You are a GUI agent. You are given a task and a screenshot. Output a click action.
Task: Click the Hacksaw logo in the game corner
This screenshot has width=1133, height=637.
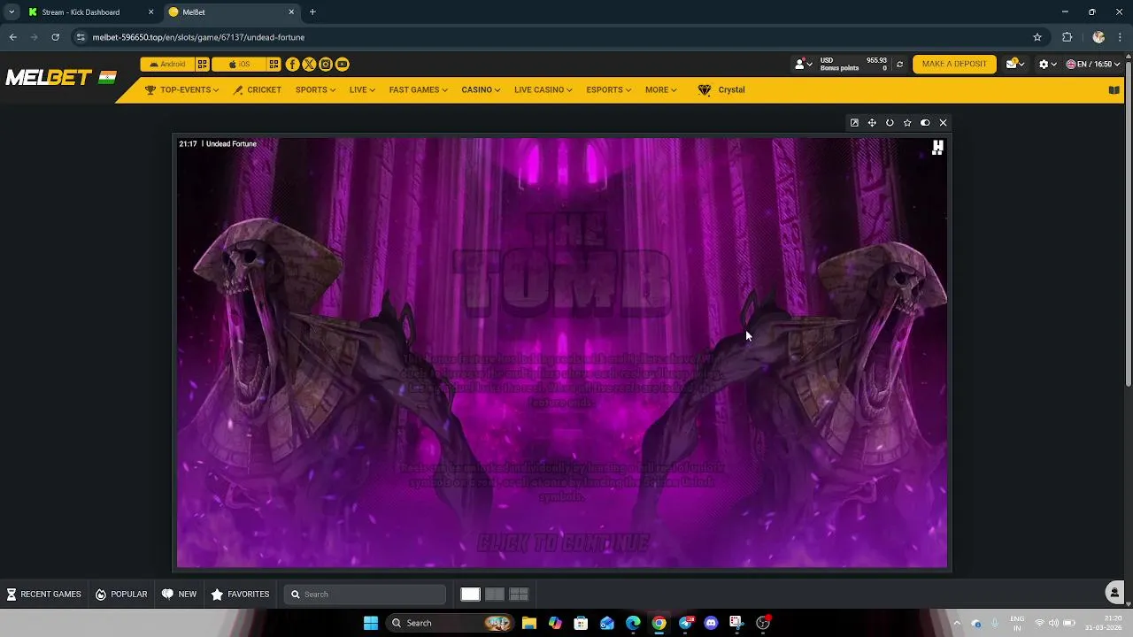[937, 149]
